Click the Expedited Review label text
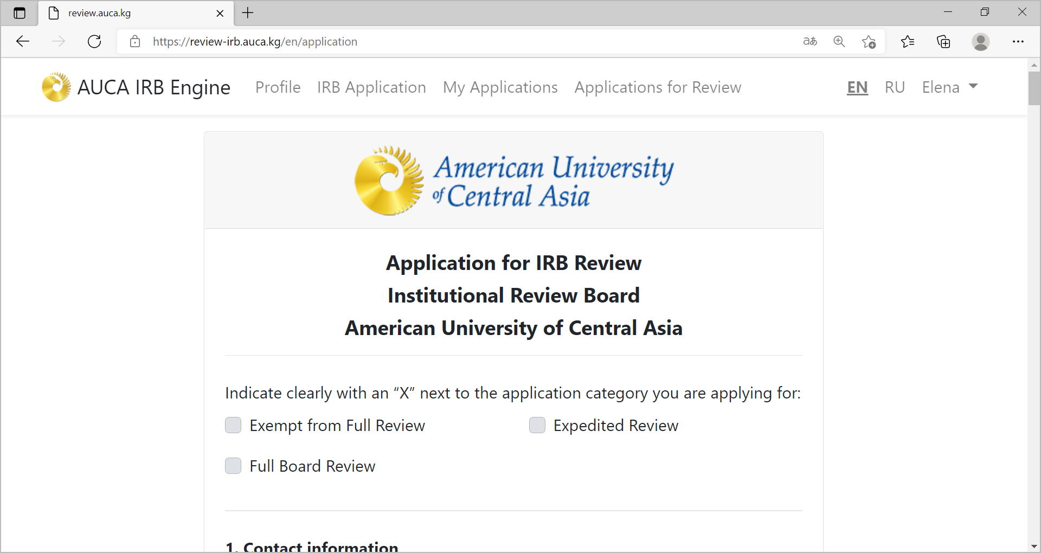The image size is (1041, 553). [616, 426]
